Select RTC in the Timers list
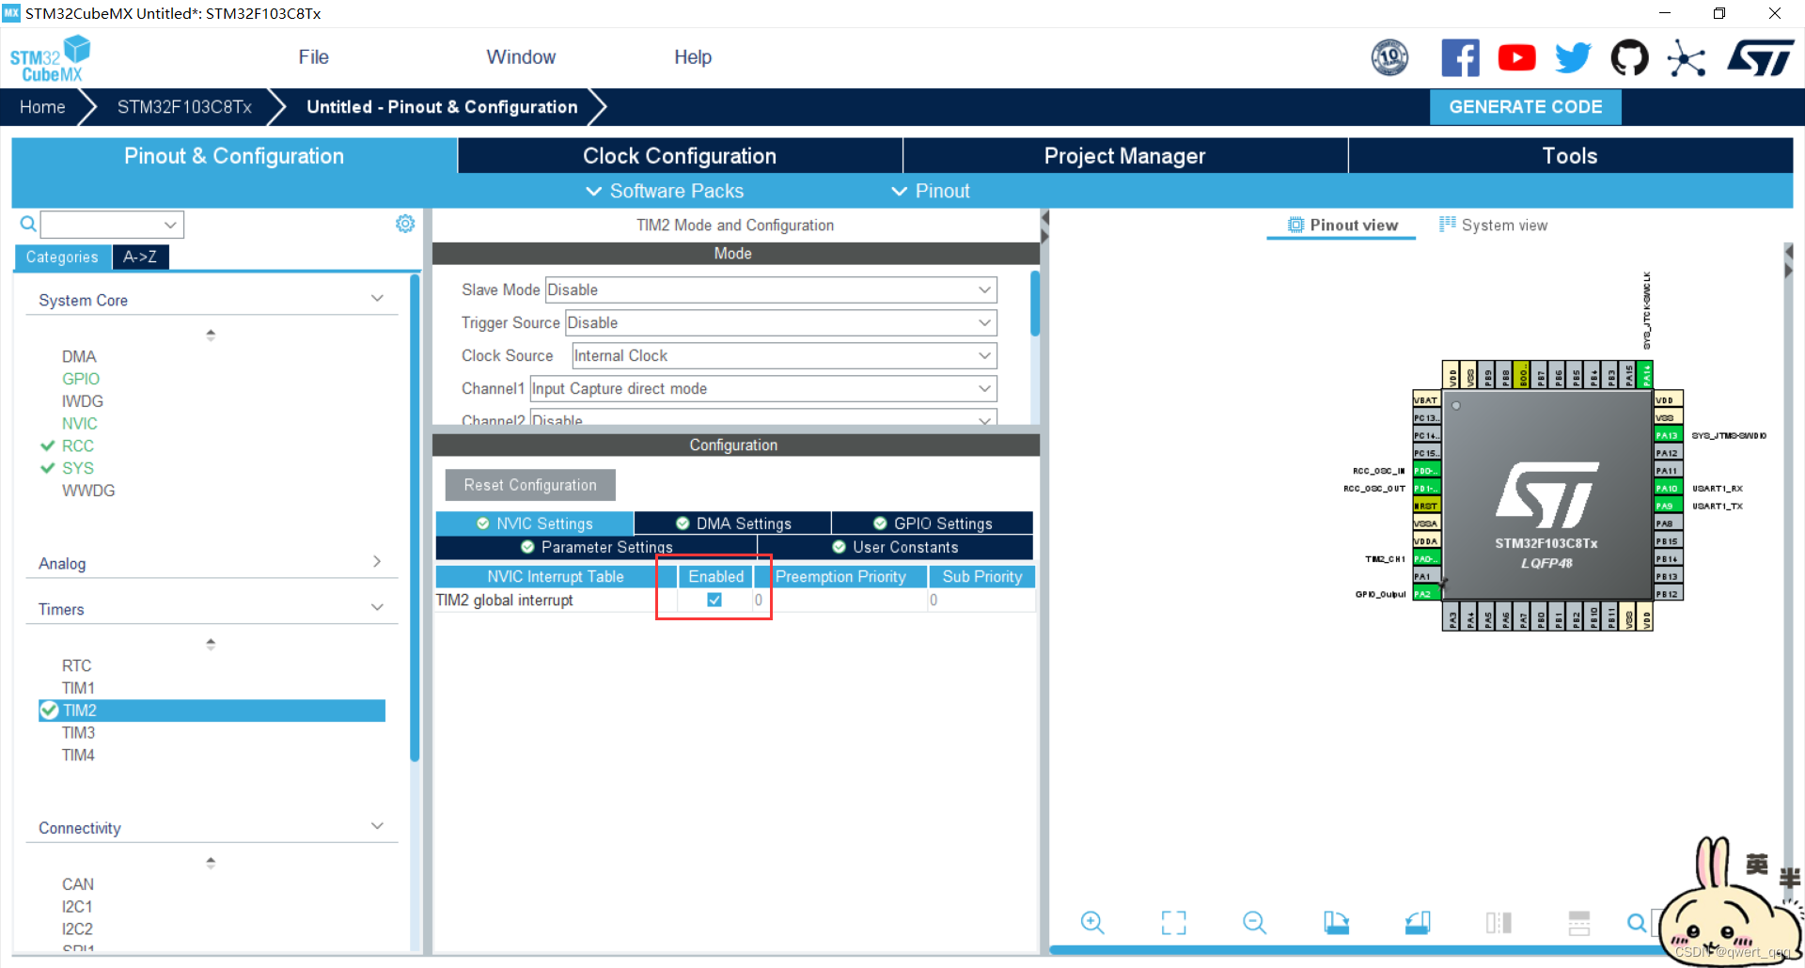1805x968 pixels. (x=77, y=665)
